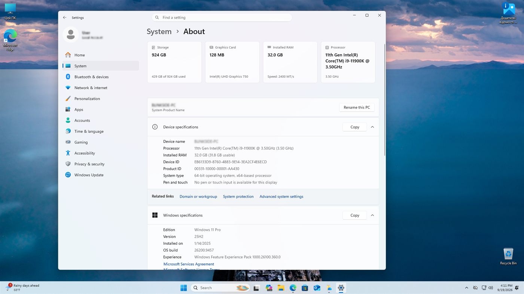Open Accessibility settings page
Screen dimensions: 524x294
[x=101, y=153]
